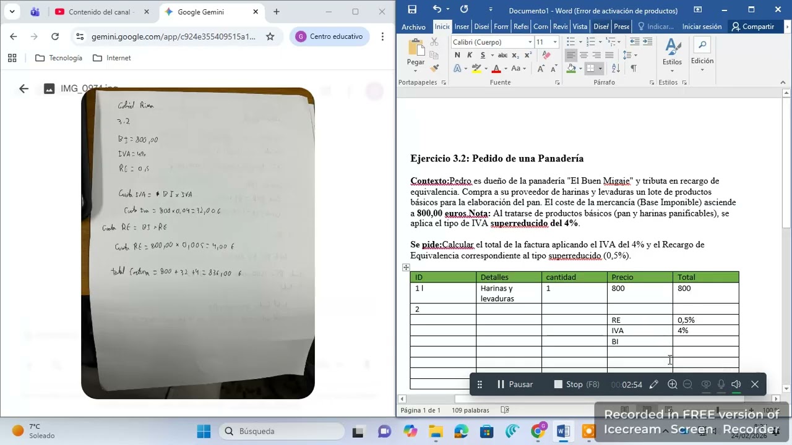Pick the text highlight color swatch
This screenshot has width=792, height=445.
(476, 69)
